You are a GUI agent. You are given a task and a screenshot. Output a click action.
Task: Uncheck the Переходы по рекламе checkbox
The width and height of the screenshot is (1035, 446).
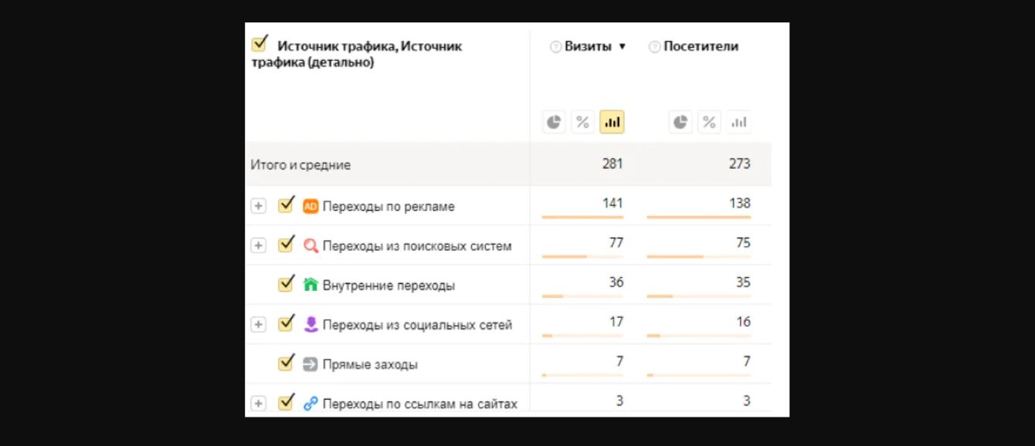(x=286, y=205)
